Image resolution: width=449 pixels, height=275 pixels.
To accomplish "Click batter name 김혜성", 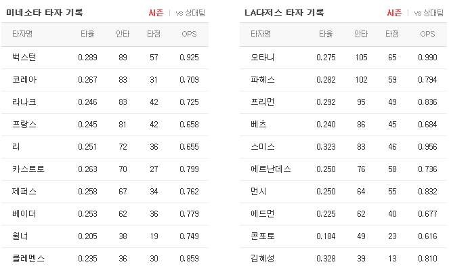I will point(263,258).
